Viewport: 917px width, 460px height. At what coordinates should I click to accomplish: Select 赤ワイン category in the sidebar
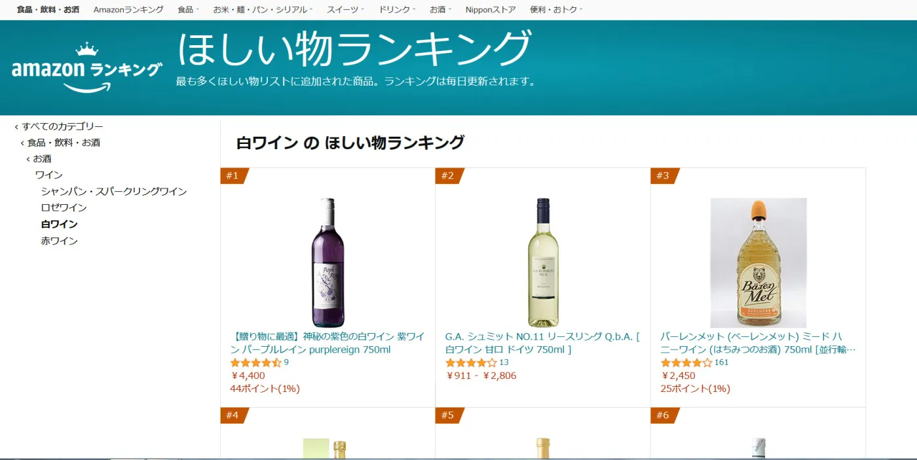60,241
